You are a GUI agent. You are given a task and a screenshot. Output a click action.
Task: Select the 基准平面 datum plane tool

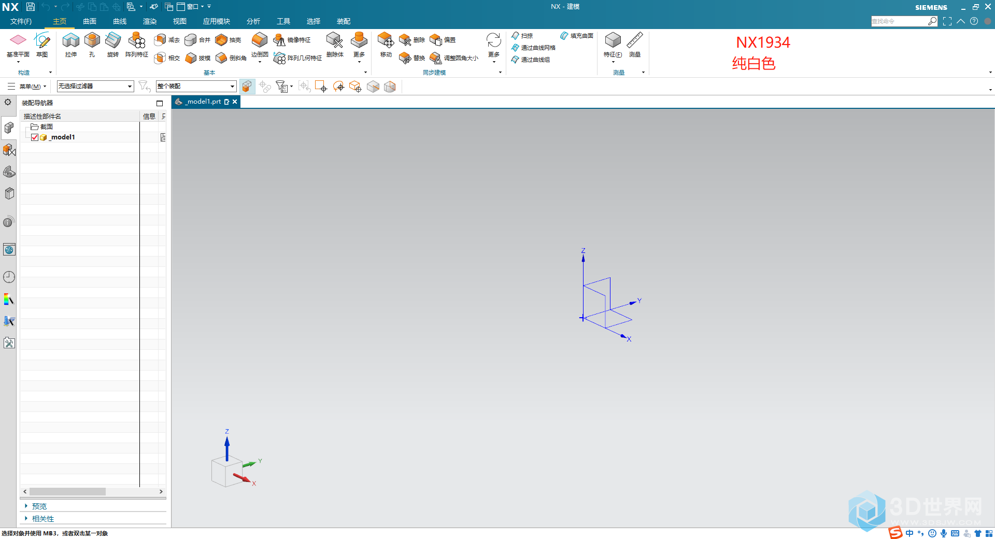pyautogui.click(x=18, y=44)
